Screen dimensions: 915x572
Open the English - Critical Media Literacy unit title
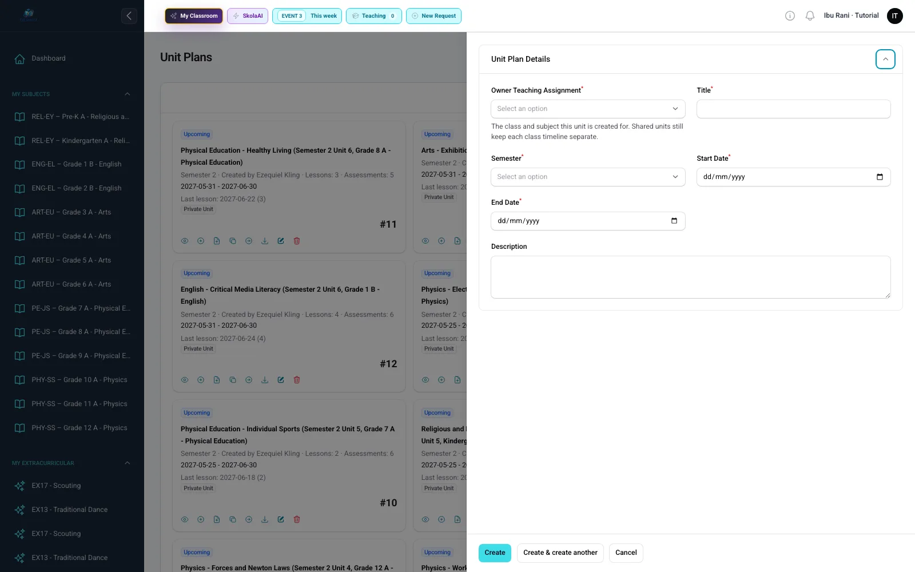point(280,295)
